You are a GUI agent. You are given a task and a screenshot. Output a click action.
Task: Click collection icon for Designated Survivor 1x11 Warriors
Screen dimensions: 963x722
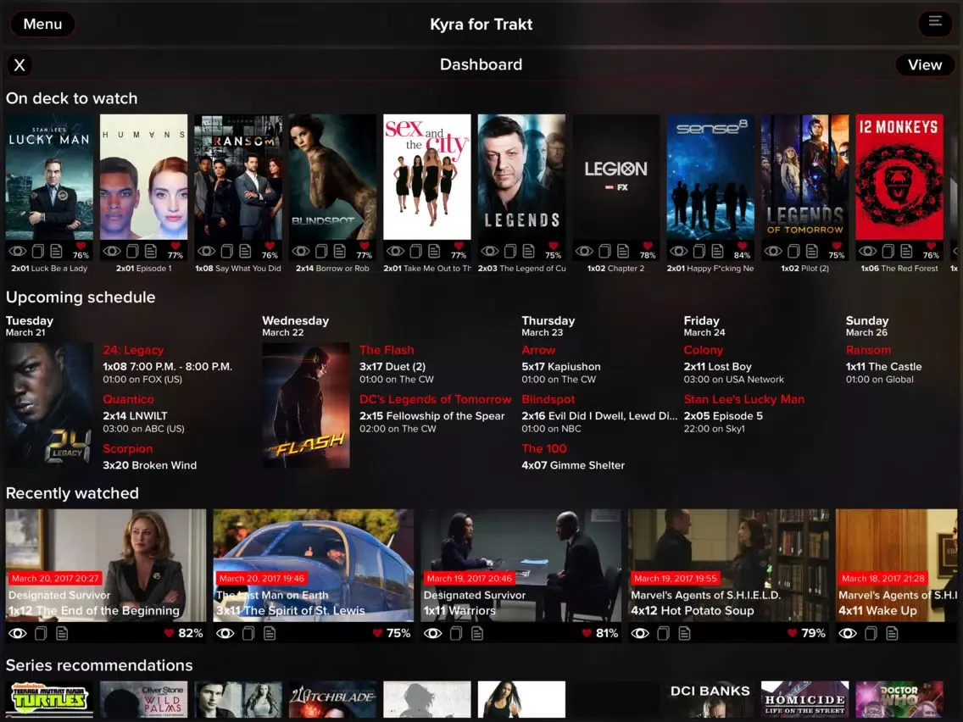coord(456,633)
